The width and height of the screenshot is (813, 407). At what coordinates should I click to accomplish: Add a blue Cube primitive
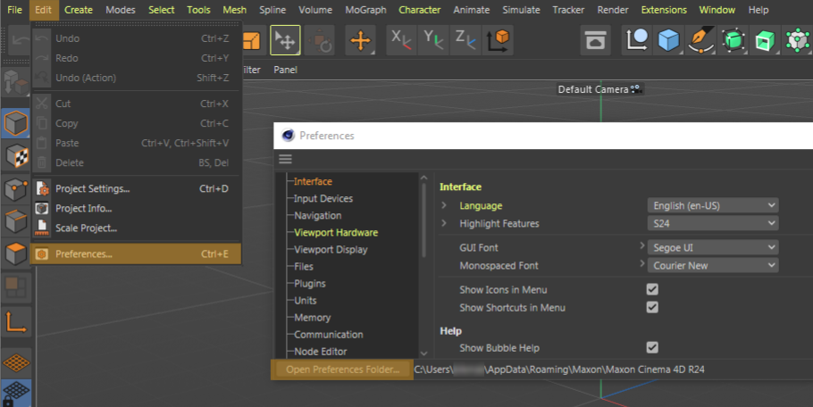pos(669,40)
